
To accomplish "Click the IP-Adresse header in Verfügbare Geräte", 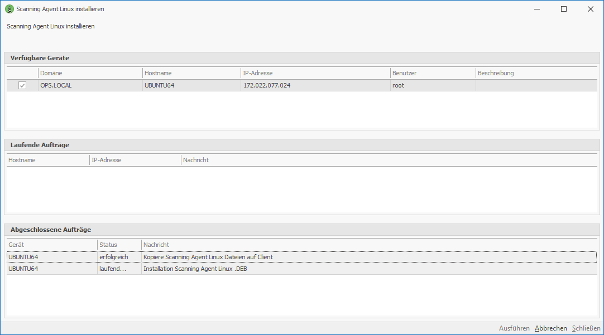I will 315,73.
